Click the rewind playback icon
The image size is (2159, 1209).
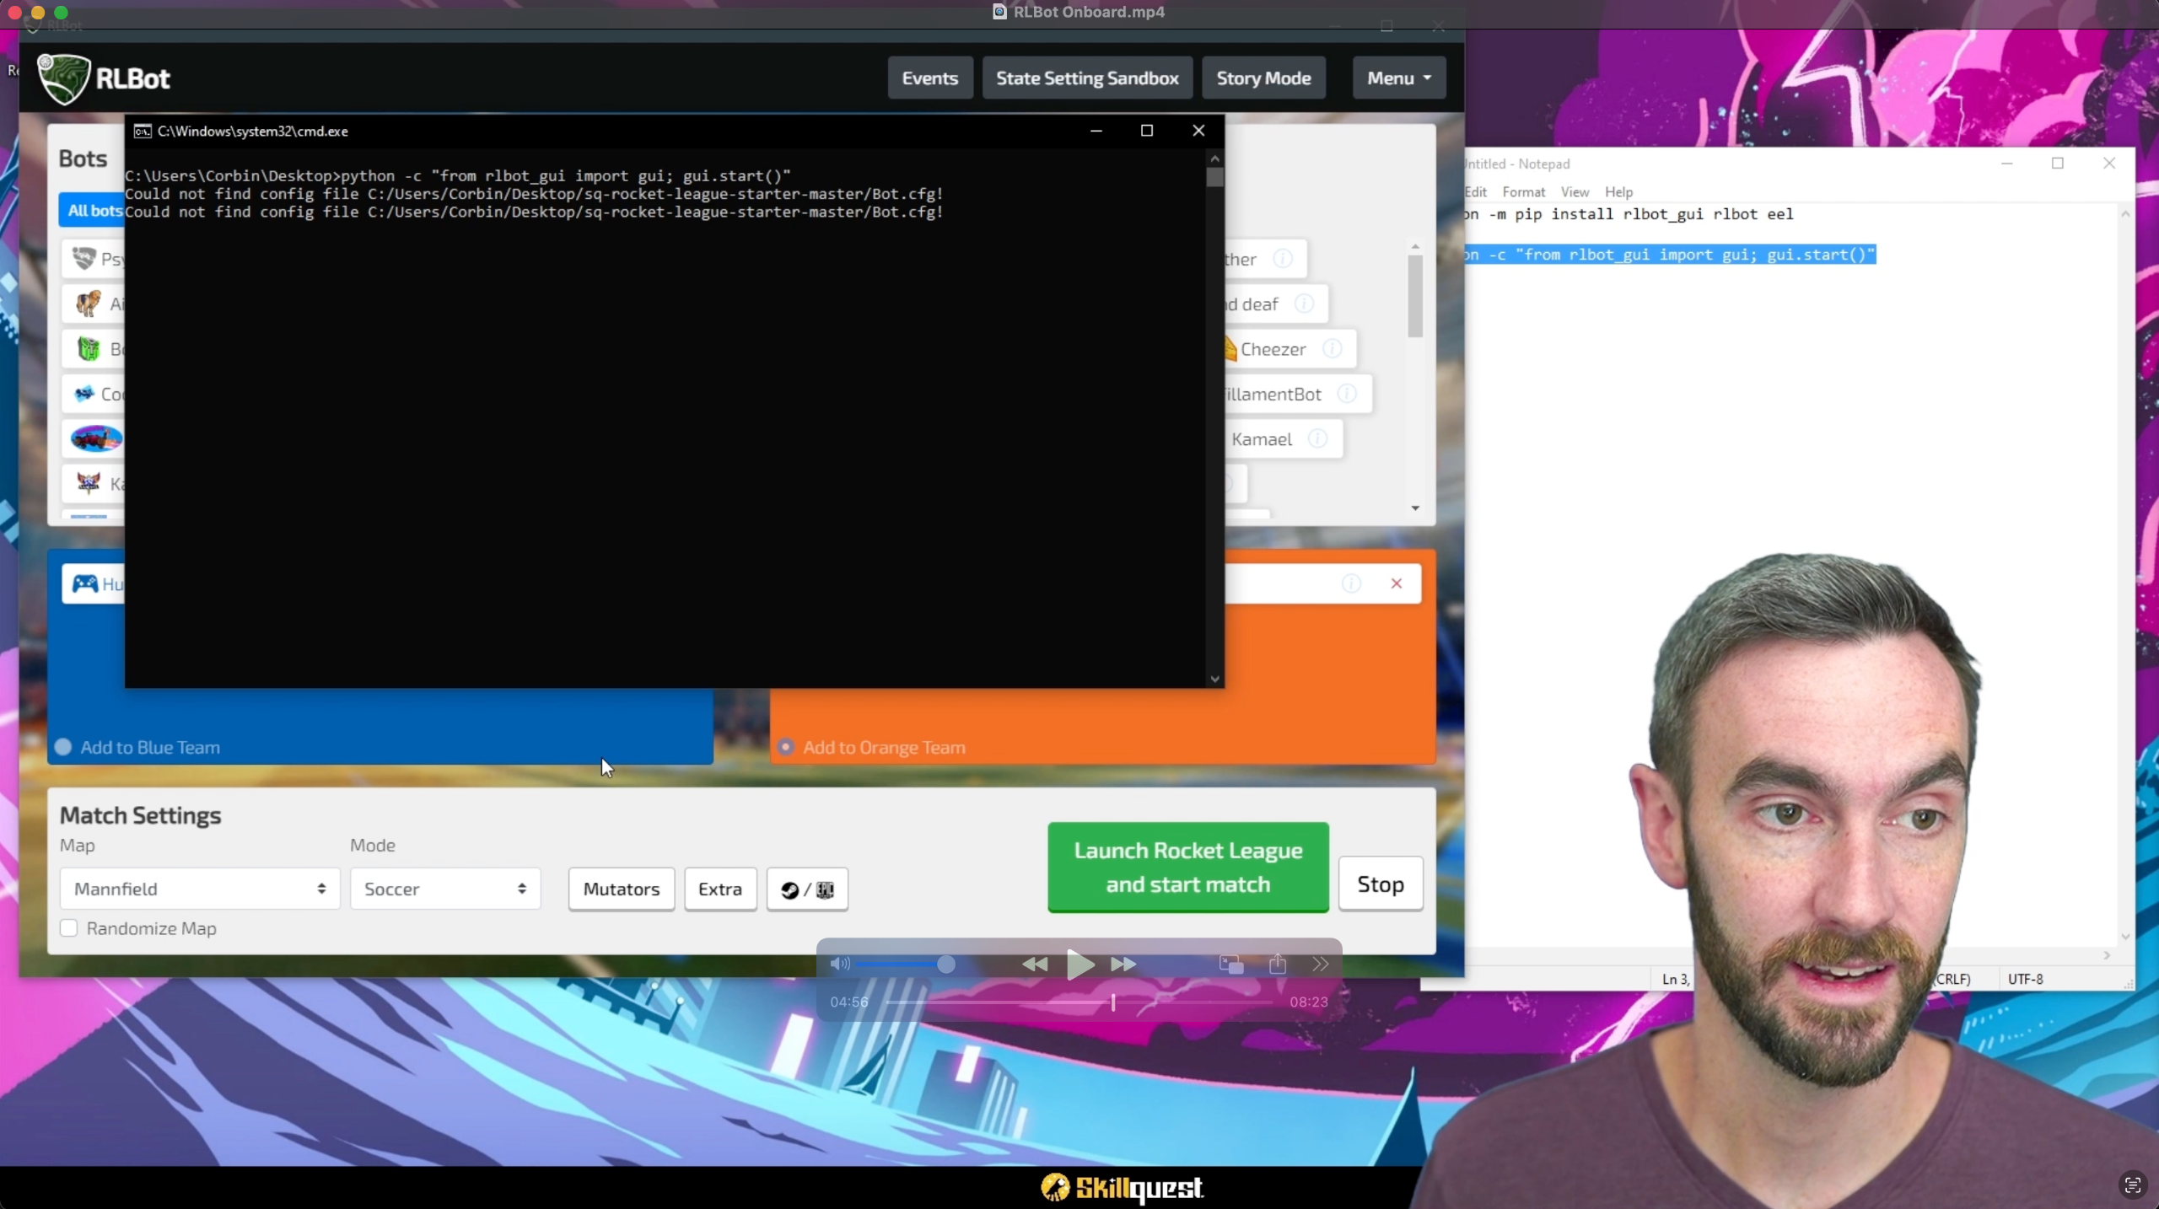(1035, 965)
